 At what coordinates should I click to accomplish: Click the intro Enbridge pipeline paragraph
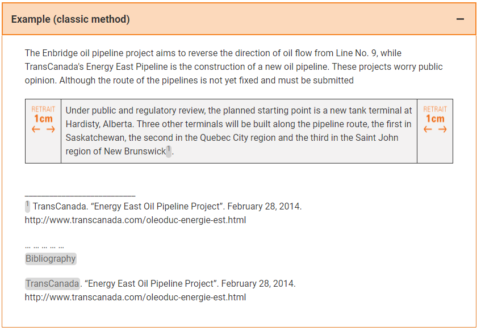(234, 66)
